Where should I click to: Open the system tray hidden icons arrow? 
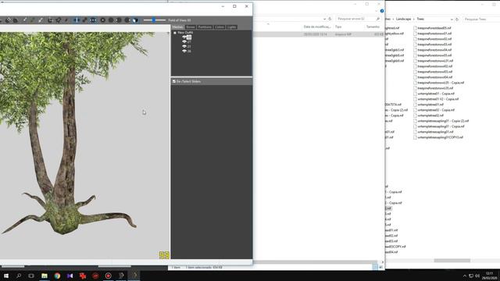coord(464,276)
